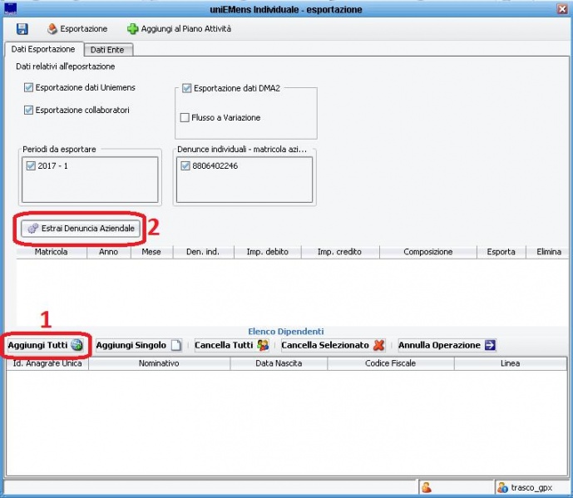Image resolution: width=573 pixels, height=498 pixels.
Task: Click the Den. ind. column header
Action: (x=203, y=252)
